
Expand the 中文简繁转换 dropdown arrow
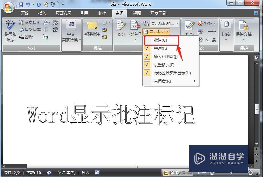pyautogui.click(x=80, y=40)
